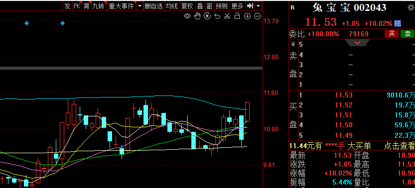Start the chart replay play icon
The height and width of the screenshot is (188, 415).
tap(207, 16)
